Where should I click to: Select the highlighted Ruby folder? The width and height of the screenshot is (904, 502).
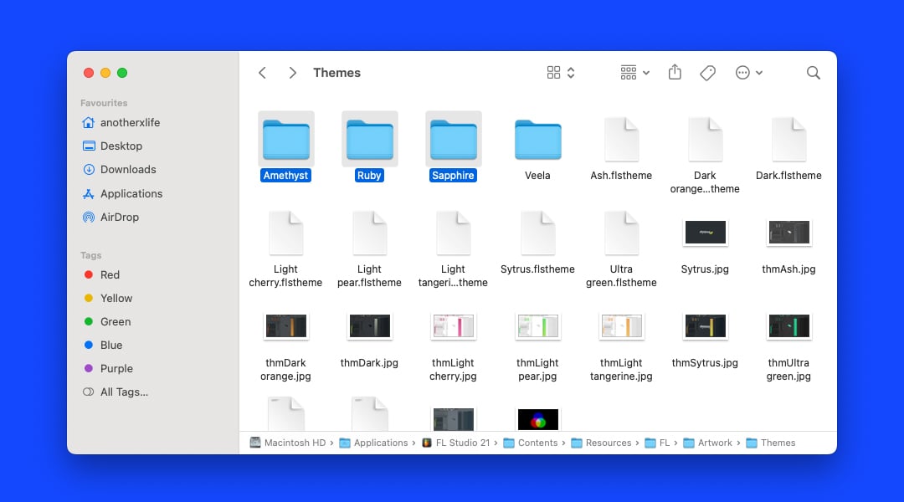click(369, 140)
